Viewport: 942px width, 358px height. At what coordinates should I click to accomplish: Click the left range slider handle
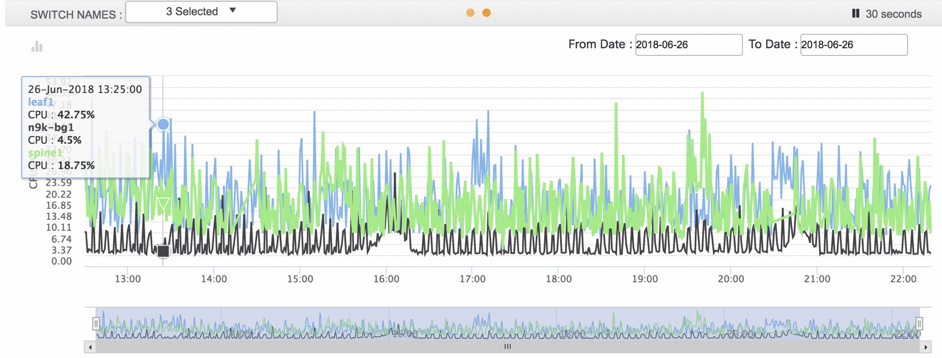(x=96, y=323)
